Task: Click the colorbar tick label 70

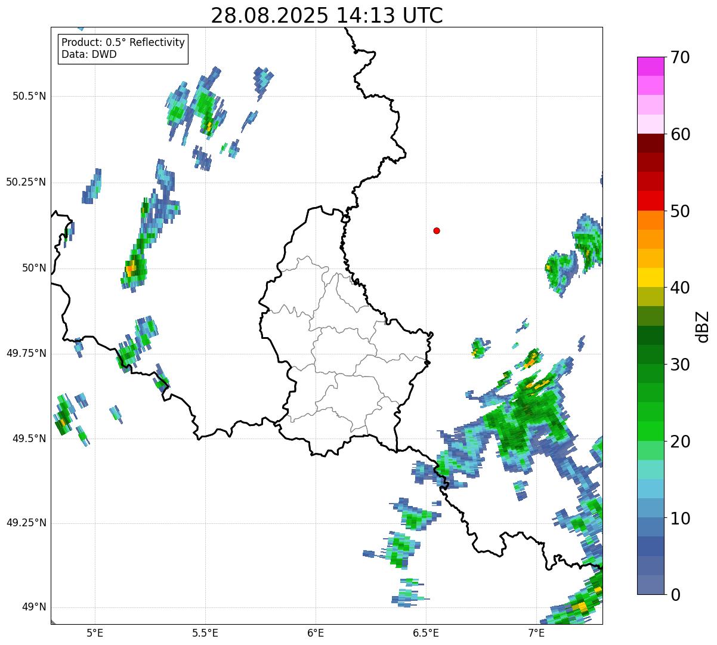Action: pos(680,57)
